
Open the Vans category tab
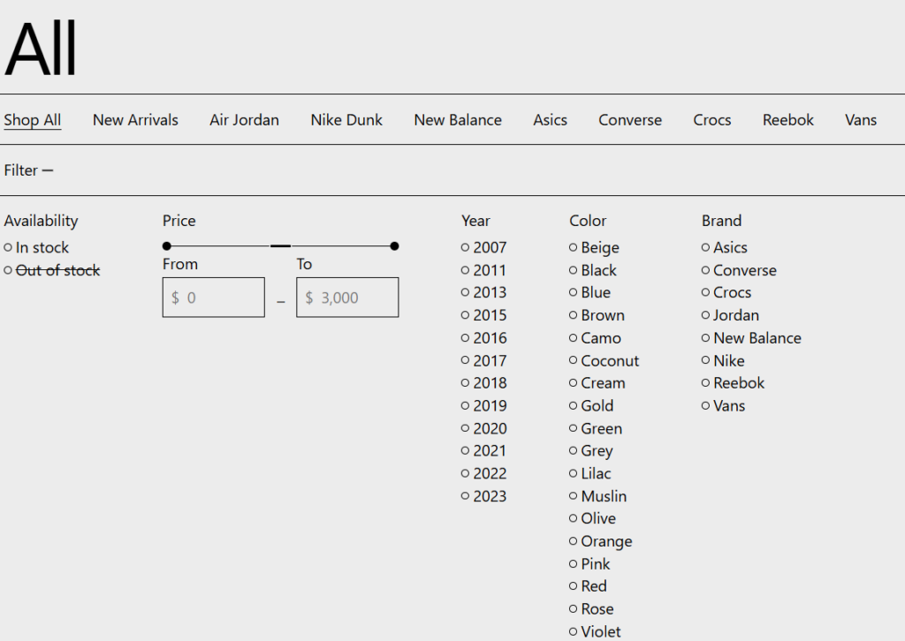point(861,120)
